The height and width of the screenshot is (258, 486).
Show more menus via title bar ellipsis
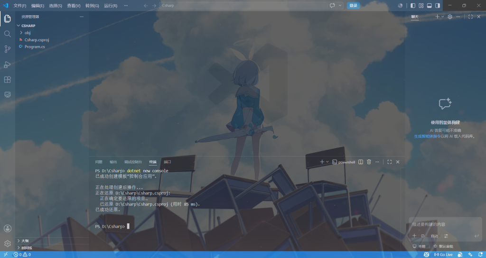[125, 6]
